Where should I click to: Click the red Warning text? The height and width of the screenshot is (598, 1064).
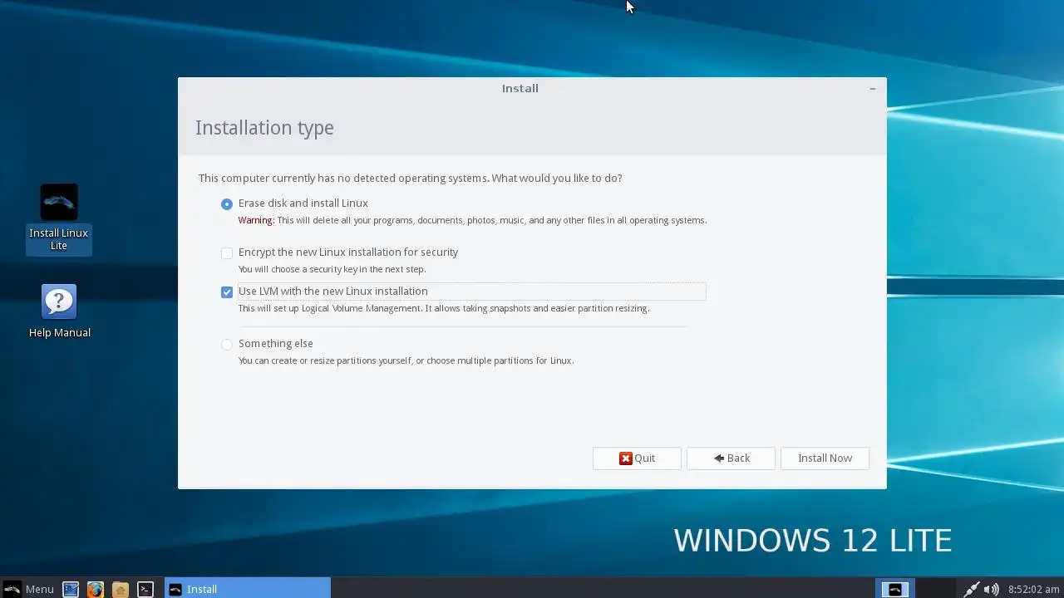(x=256, y=220)
